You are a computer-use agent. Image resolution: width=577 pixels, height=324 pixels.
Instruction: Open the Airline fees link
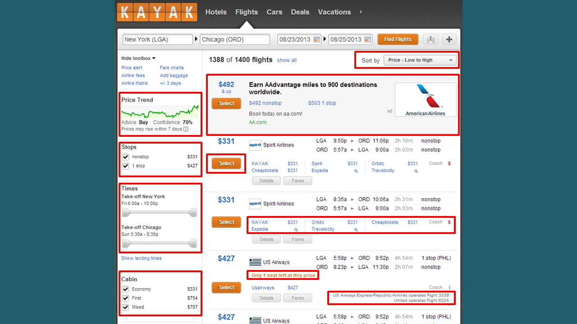tap(133, 76)
